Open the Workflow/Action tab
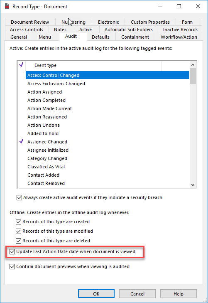This screenshot has width=208, height=303. point(179,37)
